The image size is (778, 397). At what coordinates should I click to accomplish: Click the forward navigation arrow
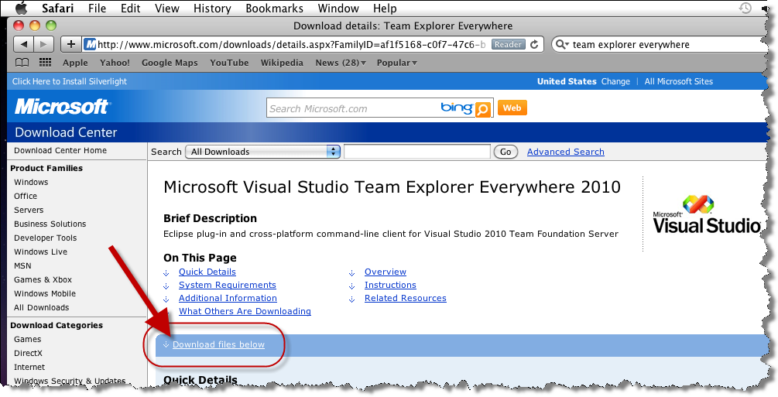click(43, 44)
